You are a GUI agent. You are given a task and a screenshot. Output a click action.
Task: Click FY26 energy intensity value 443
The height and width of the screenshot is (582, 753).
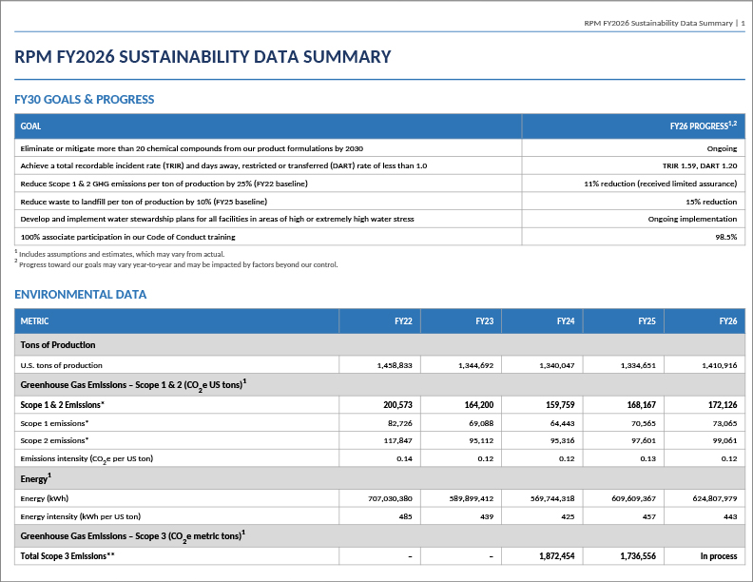[730, 516]
